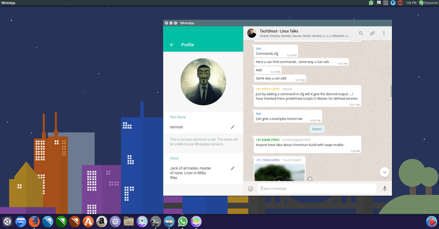Image resolution: width=439 pixels, height=229 pixels.
Task: Click the Type a message field
Action: click(317, 189)
